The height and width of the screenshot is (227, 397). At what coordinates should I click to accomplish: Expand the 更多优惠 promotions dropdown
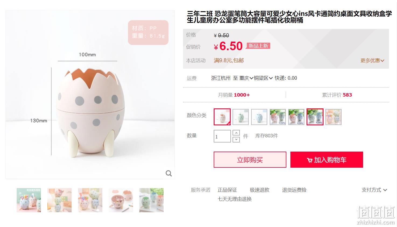372,61
